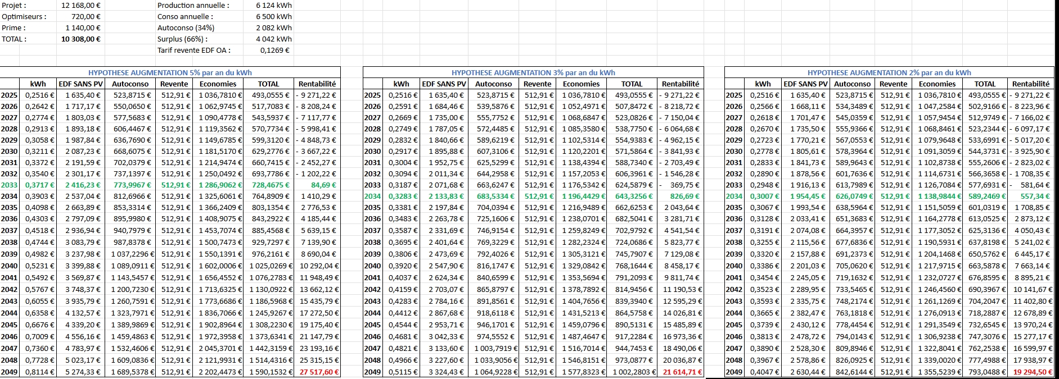This screenshot has height=379, width=1059.
Task: Click the Economies value 1 355,5239 €
Action: coord(940,372)
